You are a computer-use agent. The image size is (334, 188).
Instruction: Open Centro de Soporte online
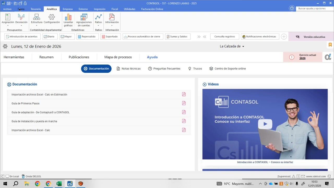click(228, 69)
